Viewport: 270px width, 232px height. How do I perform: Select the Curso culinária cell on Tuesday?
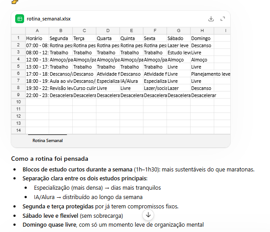pos(84,88)
